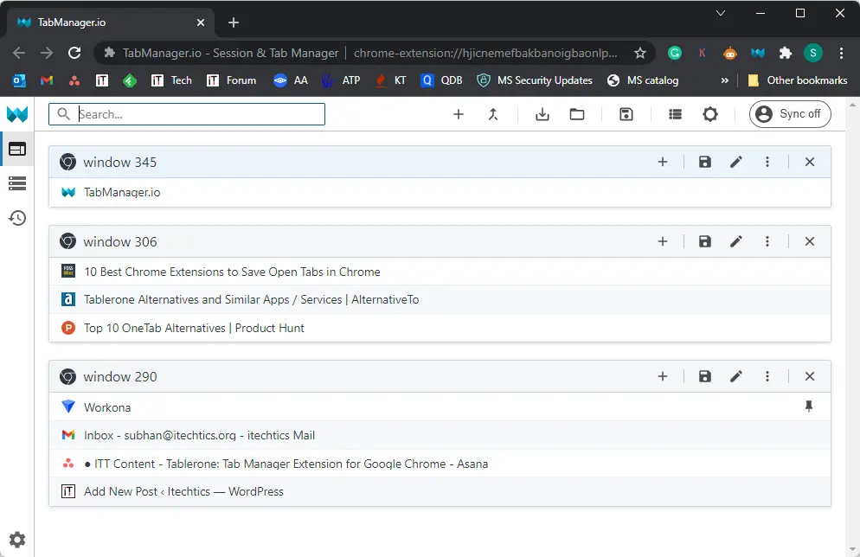Image resolution: width=860 pixels, height=557 pixels.
Task: Click the add new window plus in top toolbar
Action: tap(459, 114)
